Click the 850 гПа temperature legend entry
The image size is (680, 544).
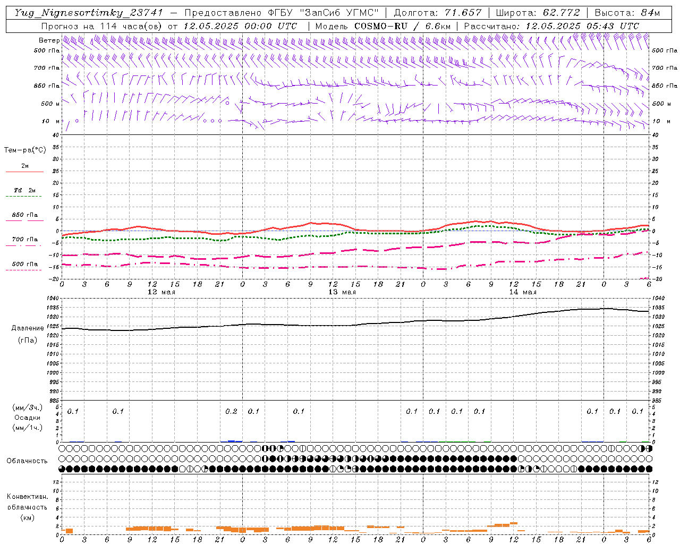tap(25, 215)
